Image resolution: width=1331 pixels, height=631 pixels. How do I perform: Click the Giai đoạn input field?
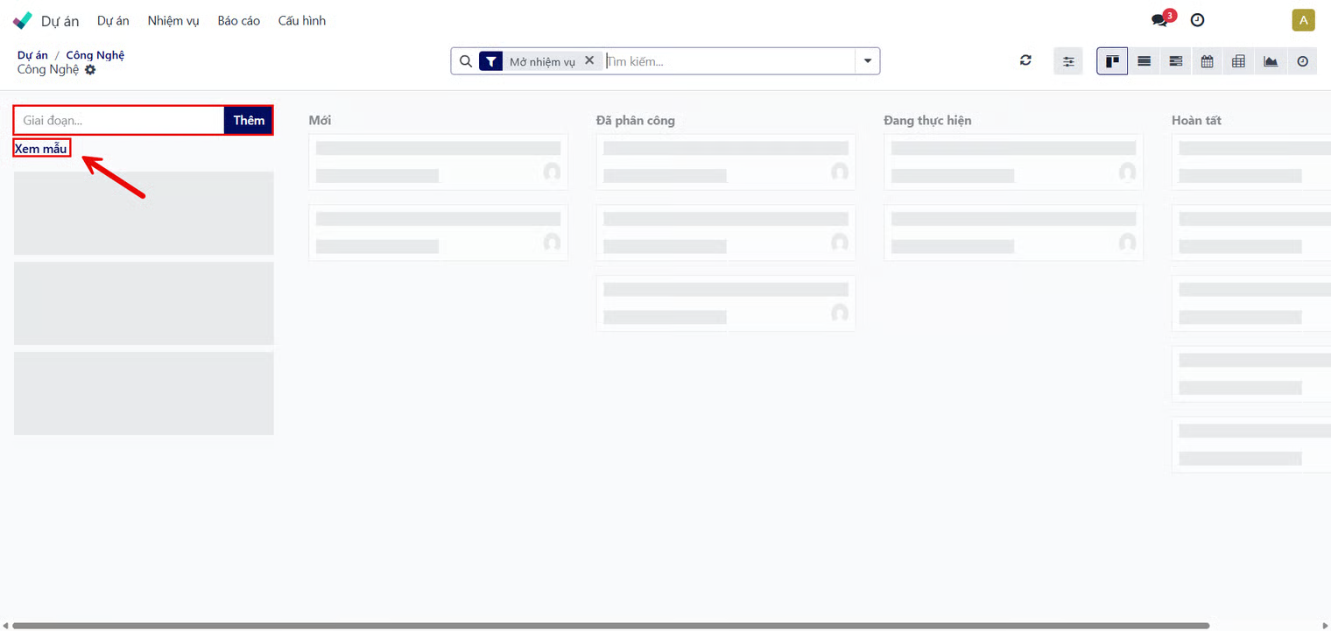click(x=119, y=121)
